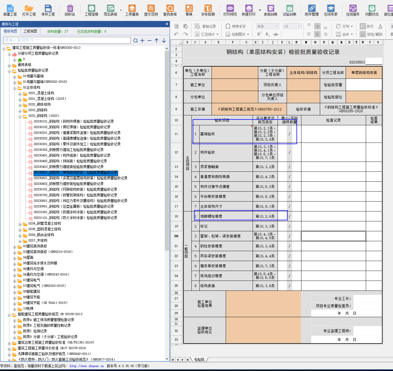Select 02031101 防火涂料涂装 record
This screenshot has width=393, height=371.
coord(75,218)
